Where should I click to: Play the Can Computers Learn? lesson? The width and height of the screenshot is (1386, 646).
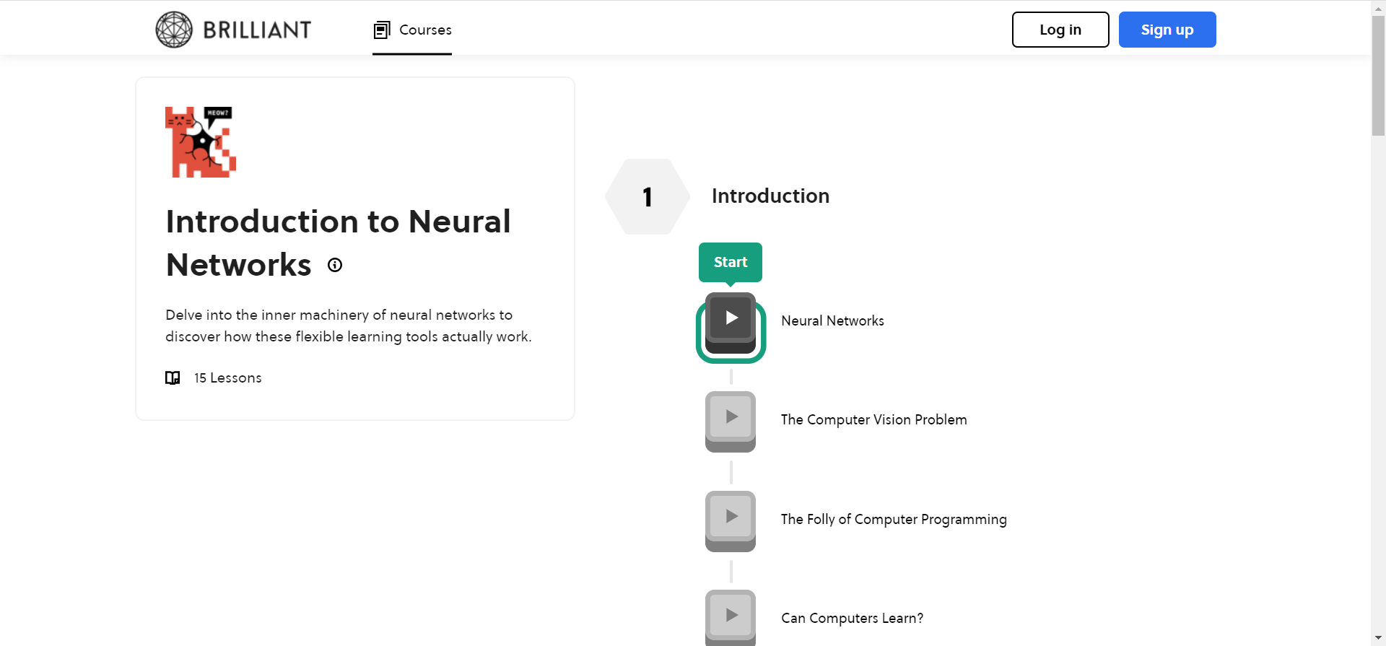(x=731, y=617)
